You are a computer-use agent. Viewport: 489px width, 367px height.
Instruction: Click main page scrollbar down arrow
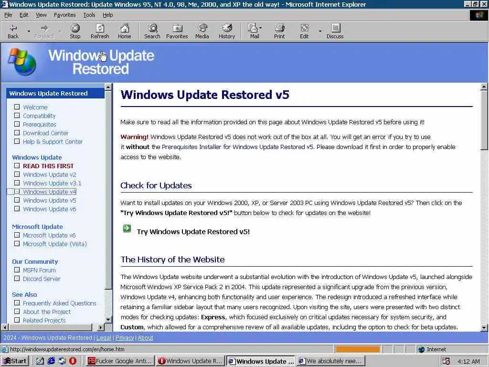(x=484, y=327)
